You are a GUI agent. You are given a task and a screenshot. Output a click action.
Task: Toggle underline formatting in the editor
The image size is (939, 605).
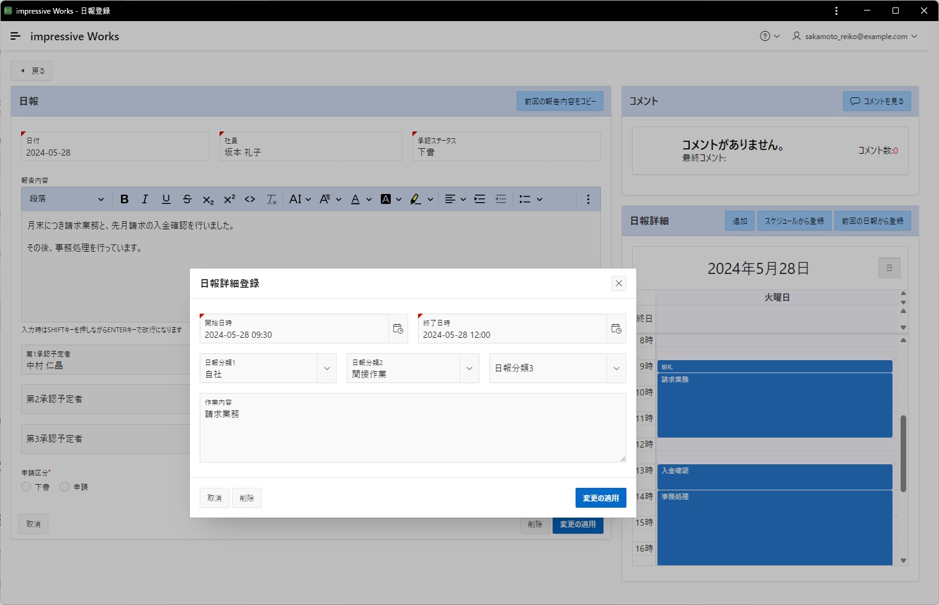(x=166, y=199)
